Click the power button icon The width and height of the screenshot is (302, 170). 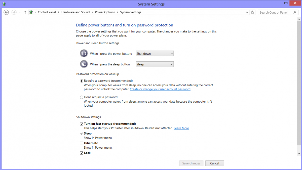84,53
